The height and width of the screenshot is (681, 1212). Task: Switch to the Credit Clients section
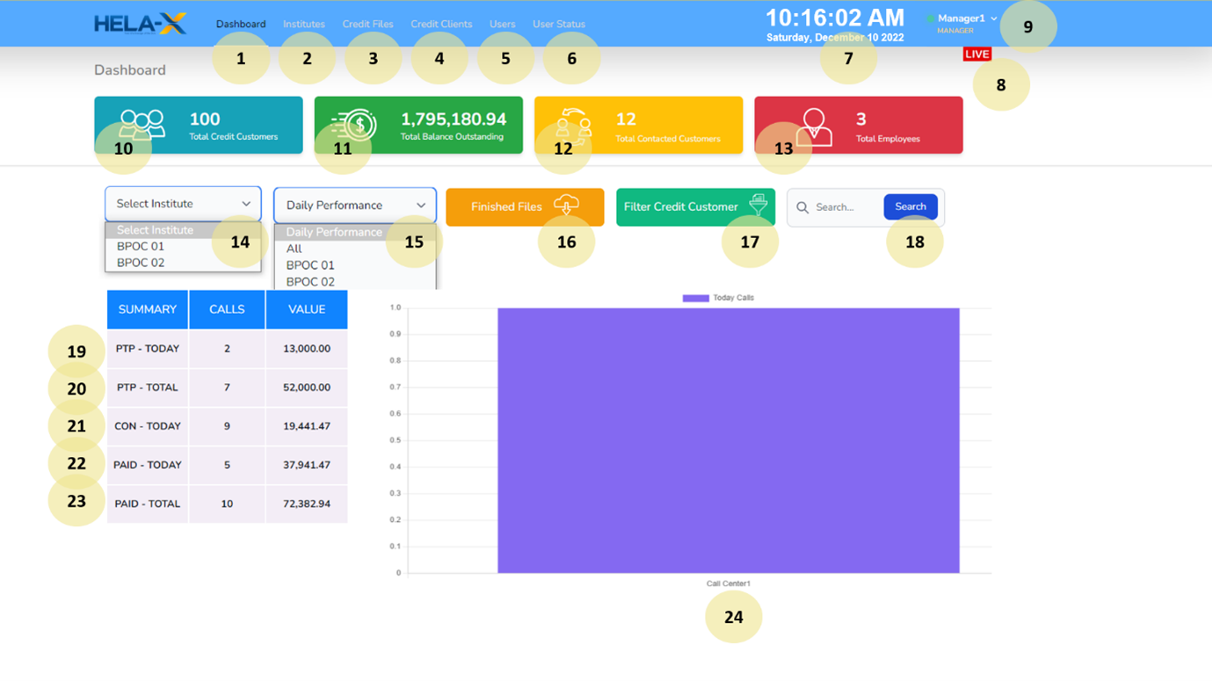pos(441,24)
